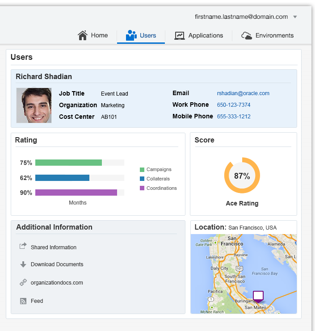Viewport: 315px width, 331px height.
Task: Click the purple map location marker
Action: tap(258, 297)
